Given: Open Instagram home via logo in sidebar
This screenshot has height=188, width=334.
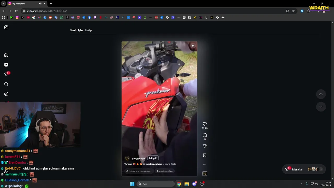Looking at the screenshot, I should point(6,27).
